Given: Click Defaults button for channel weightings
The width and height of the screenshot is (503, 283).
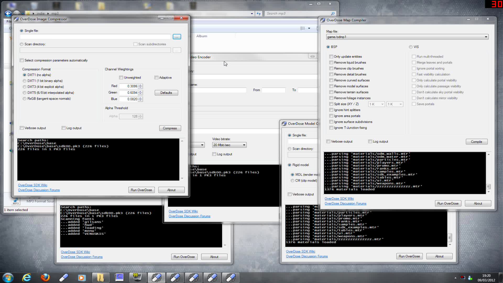Looking at the screenshot, I should pos(166,93).
